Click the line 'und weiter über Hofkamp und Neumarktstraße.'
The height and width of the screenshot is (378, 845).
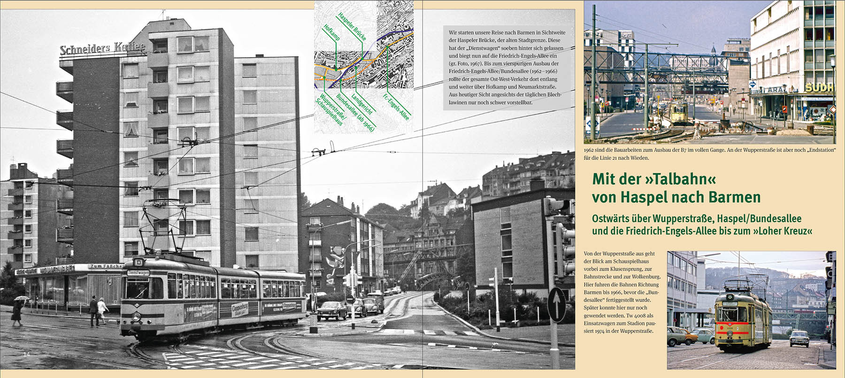click(x=502, y=87)
